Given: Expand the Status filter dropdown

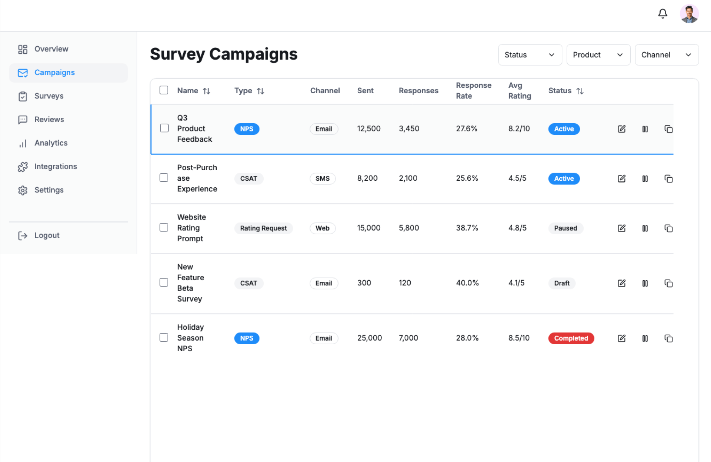Looking at the screenshot, I should point(530,55).
